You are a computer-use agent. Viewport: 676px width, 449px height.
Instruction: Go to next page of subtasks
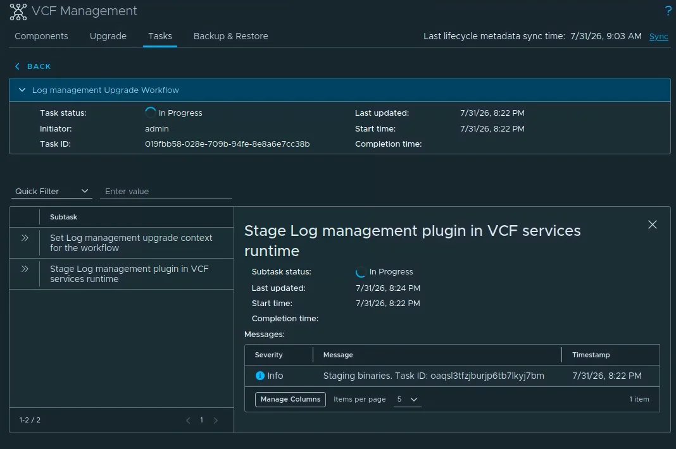pos(216,420)
